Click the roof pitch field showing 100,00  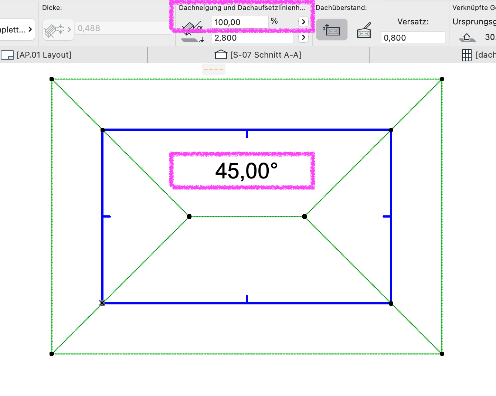point(240,22)
